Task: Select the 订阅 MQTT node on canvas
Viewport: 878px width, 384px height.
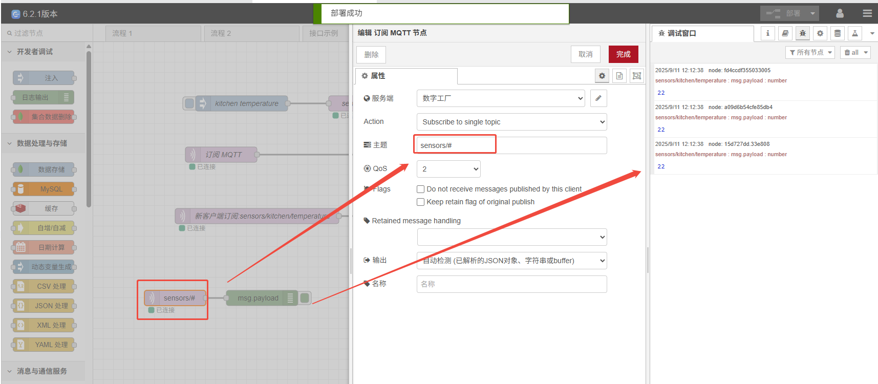Action: [221, 155]
